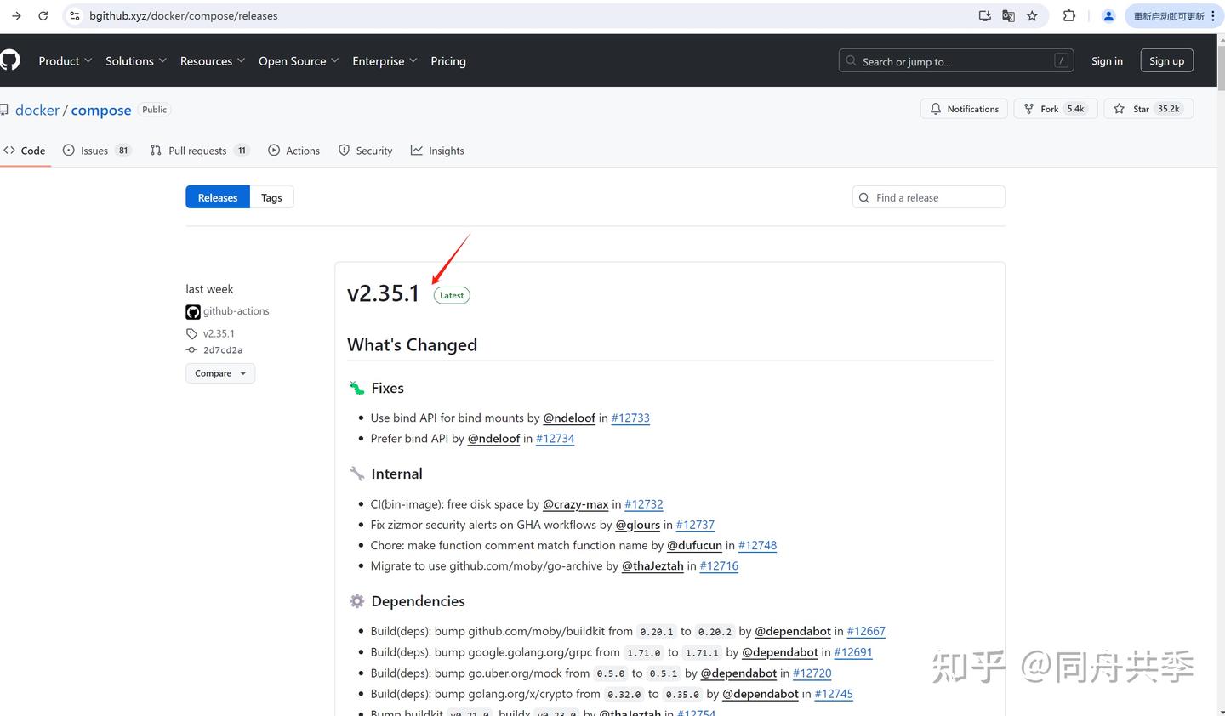Screen dimensions: 1225x716
Task: Click the tag icon beside v2.35.1
Action: point(191,333)
